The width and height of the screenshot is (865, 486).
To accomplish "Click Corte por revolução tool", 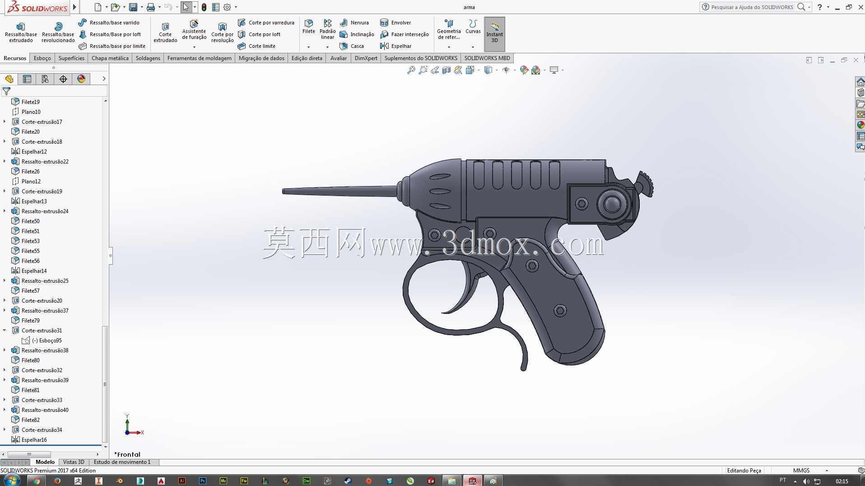I will coord(223,32).
